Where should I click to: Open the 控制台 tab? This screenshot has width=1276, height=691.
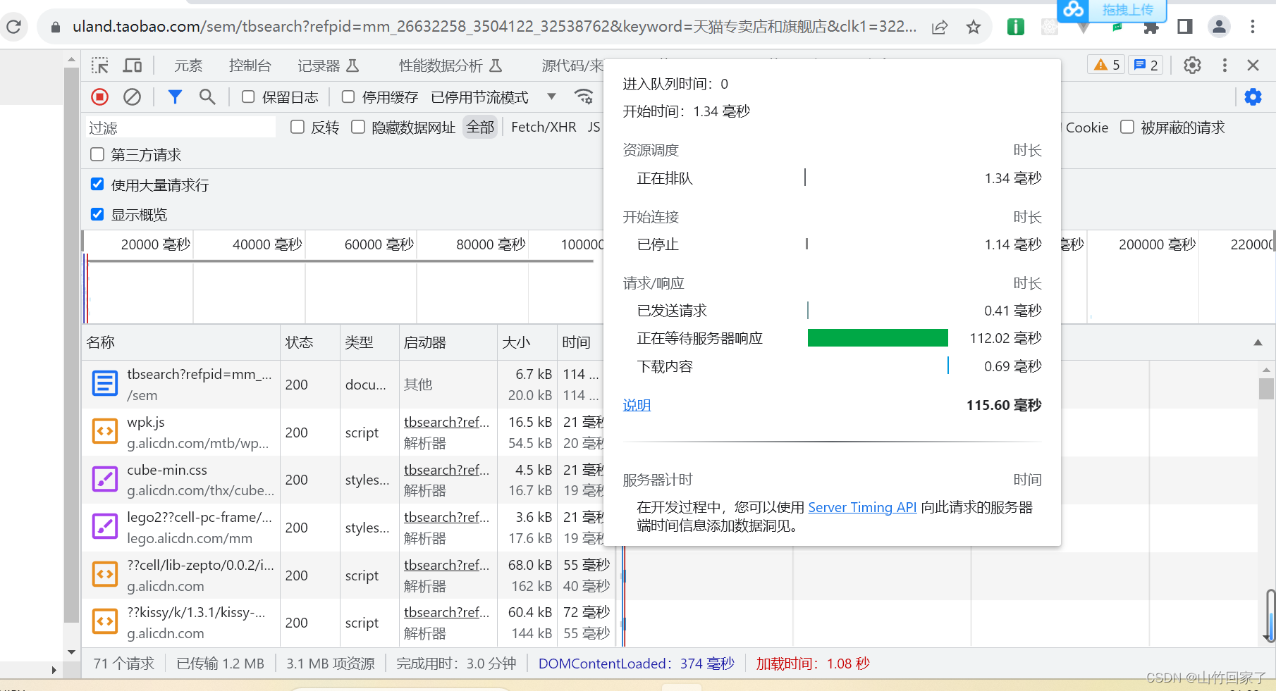[250, 66]
